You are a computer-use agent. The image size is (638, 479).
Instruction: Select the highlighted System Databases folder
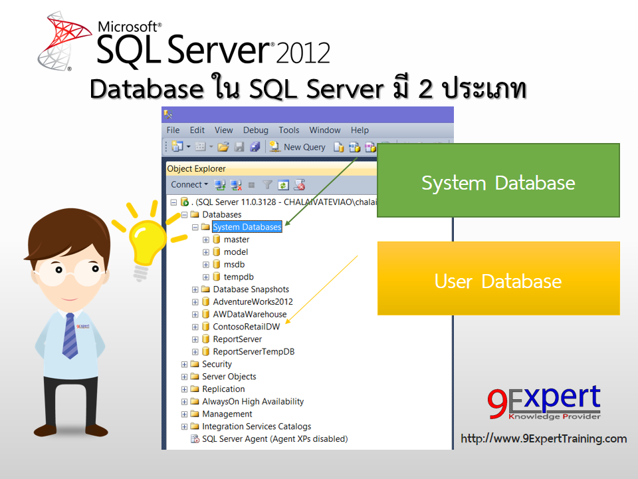pyautogui.click(x=247, y=227)
